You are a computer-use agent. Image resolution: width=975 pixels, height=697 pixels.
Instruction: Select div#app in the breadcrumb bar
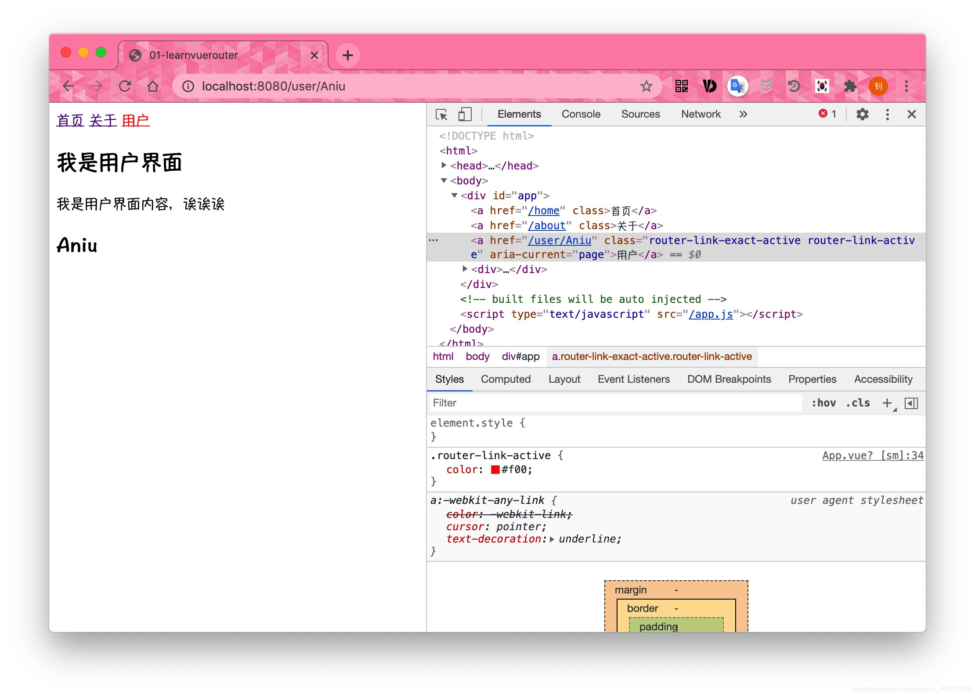coord(520,356)
